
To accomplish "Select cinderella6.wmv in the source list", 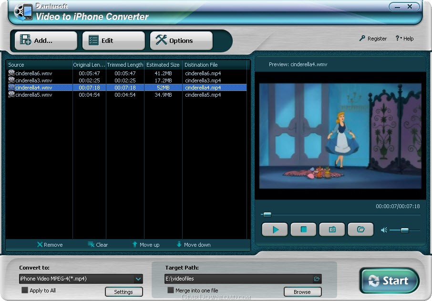I will click(x=33, y=73).
